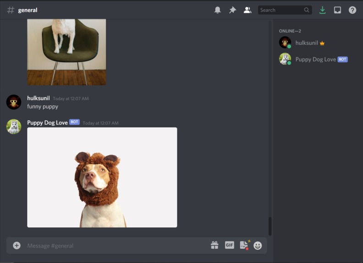
Task: Click hulksunil avatar in member list
Action: [x=285, y=42]
